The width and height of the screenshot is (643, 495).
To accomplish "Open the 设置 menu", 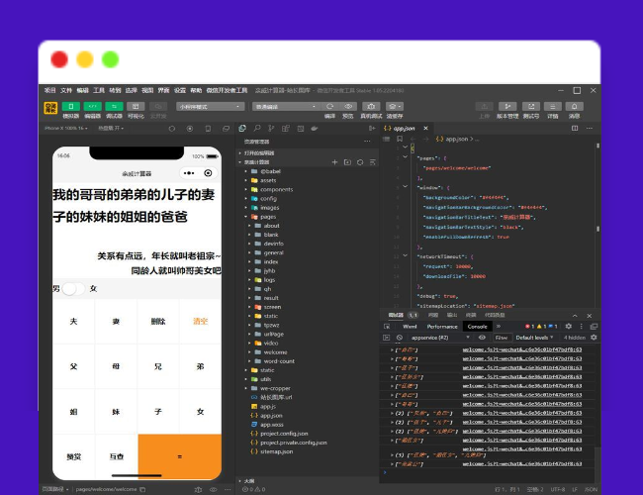I will 180,89.
